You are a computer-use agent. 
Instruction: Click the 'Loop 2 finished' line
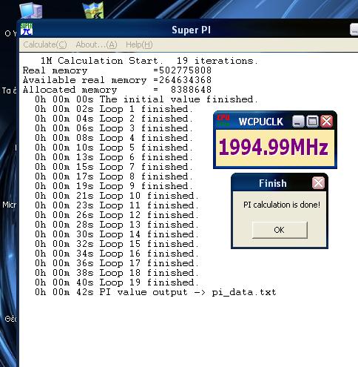coord(114,119)
